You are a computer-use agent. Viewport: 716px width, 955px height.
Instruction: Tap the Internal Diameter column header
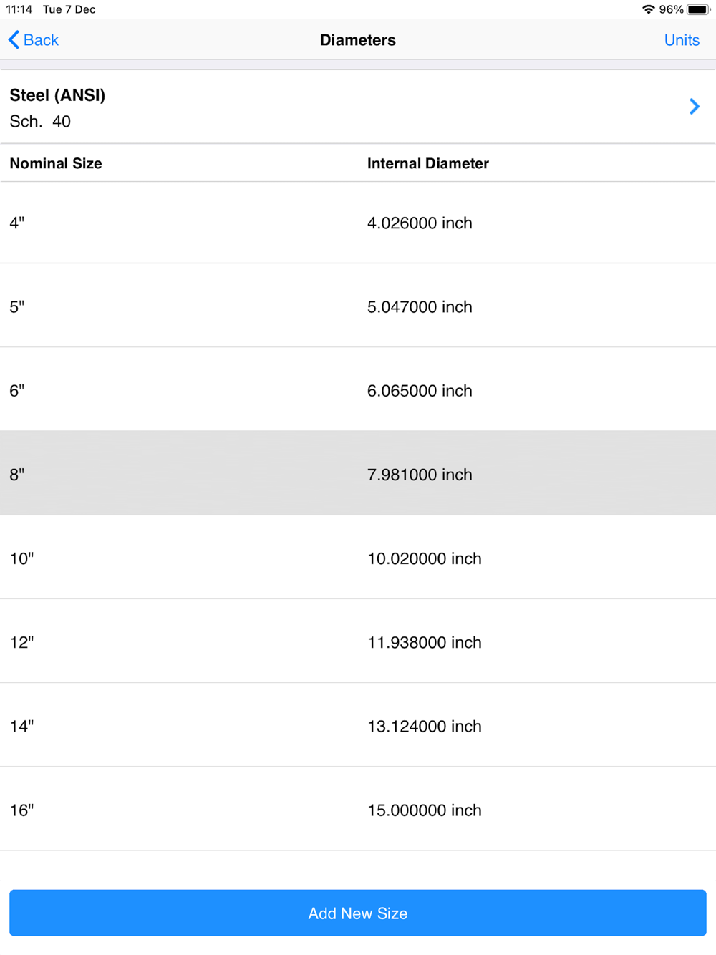[x=427, y=163]
